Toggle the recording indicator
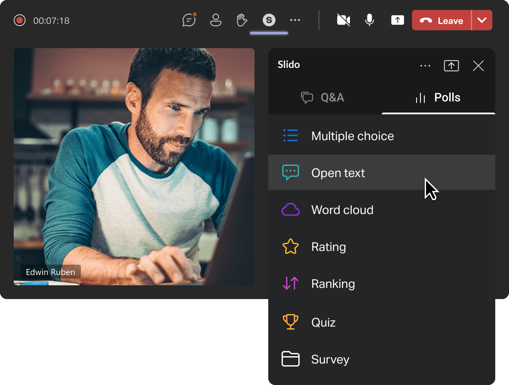 (x=20, y=20)
